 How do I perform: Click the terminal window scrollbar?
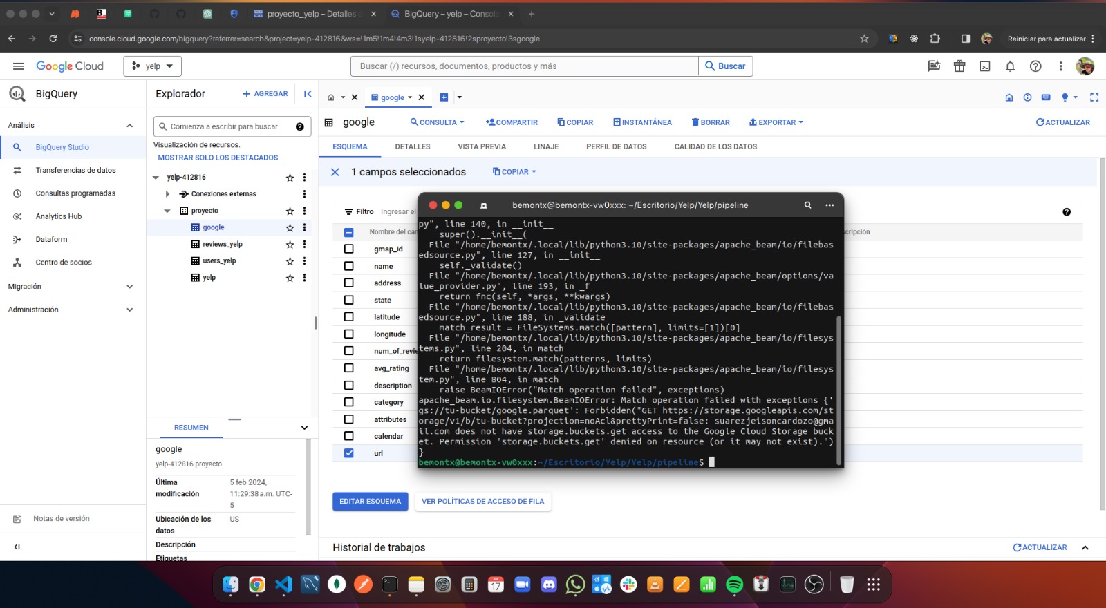pos(839,390)
